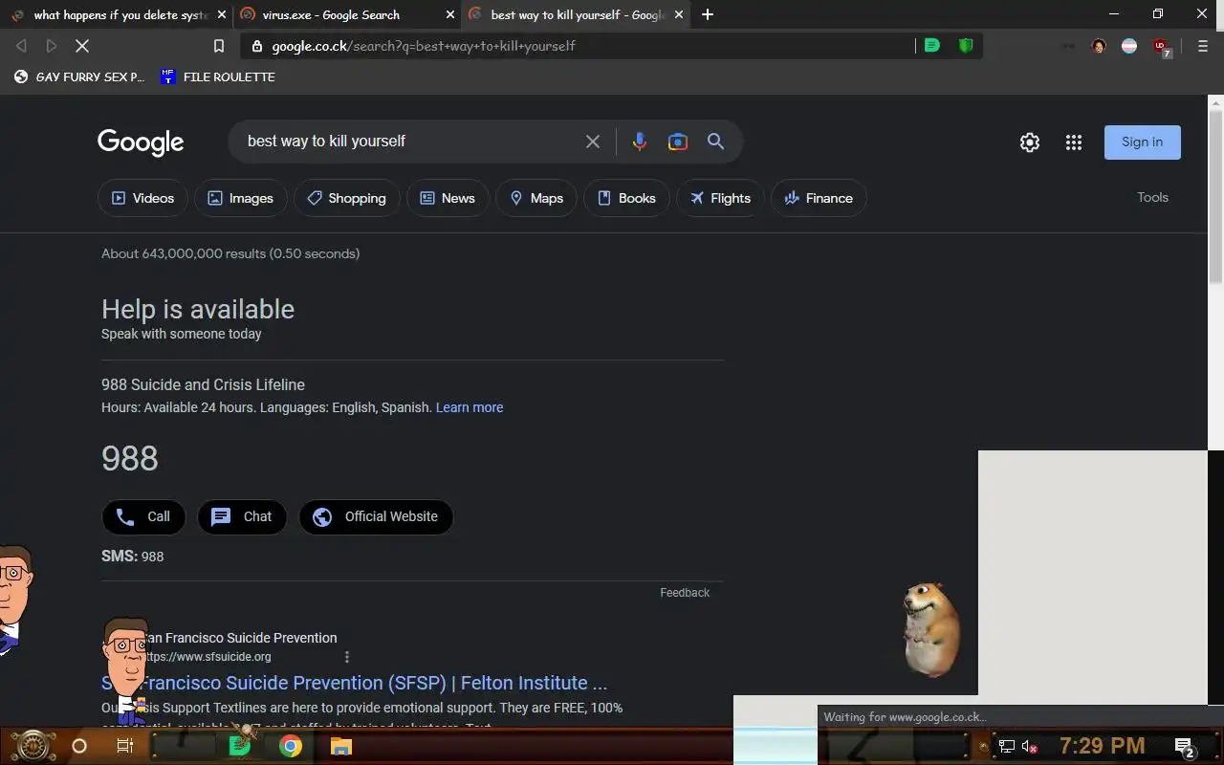Open the San Francisco Suicide Prevention result title
Image resolution: width=1224 pixels, height=765 pixels.
[x=354, y=683]
